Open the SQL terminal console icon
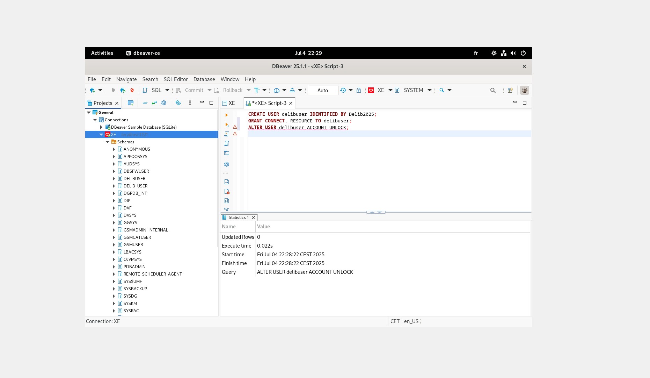The width and height of the screenshot is (650, 378). tap(227, 153)
